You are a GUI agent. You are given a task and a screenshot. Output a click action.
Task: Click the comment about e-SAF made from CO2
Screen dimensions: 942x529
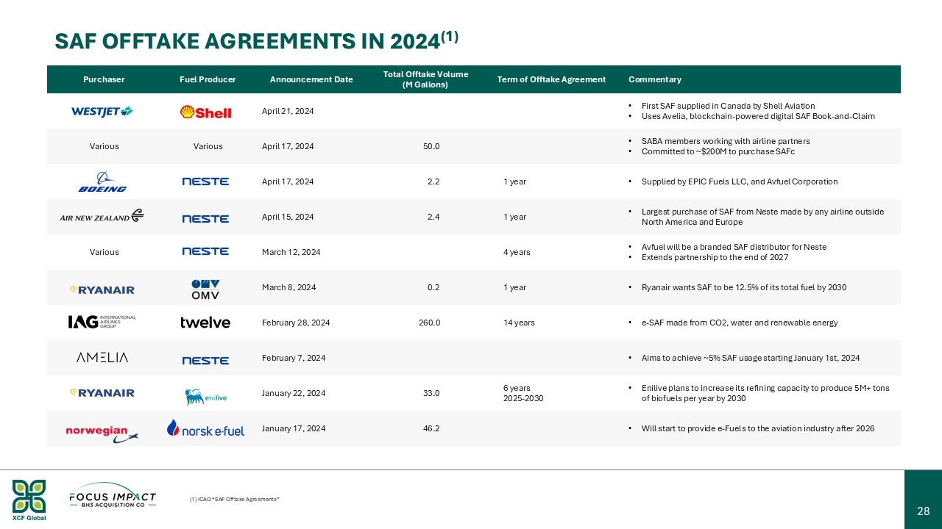click(740, 323)
